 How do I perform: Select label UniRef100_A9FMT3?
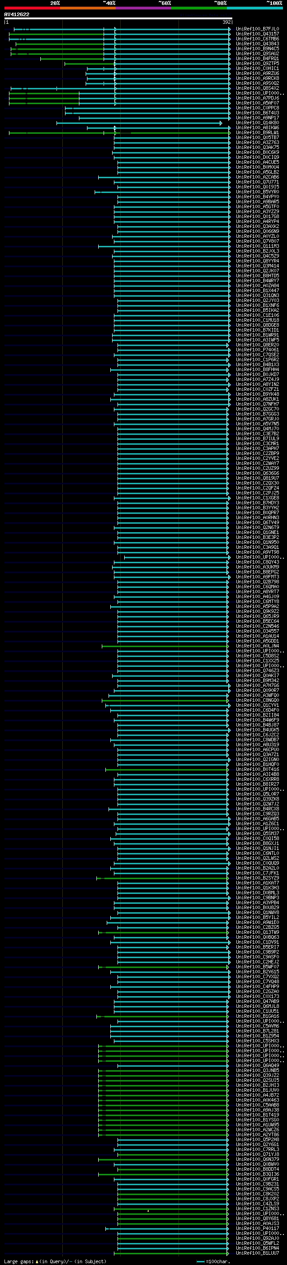[x=257, y=577]
